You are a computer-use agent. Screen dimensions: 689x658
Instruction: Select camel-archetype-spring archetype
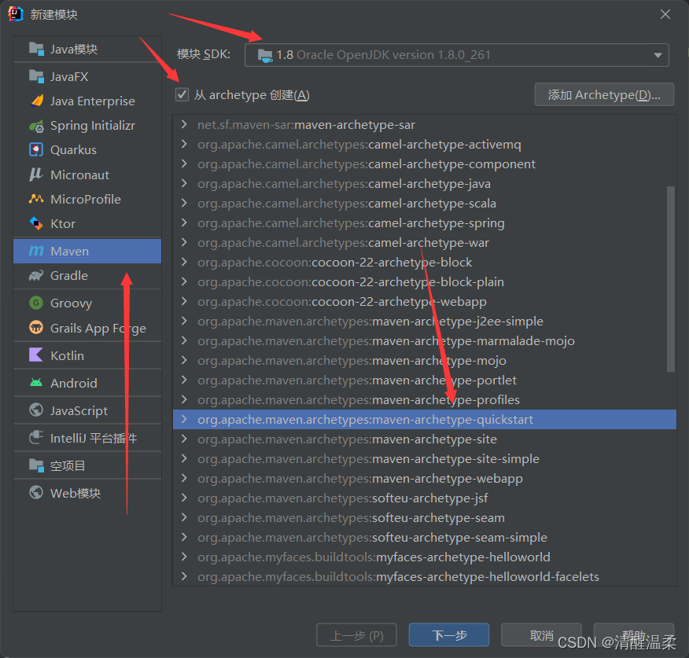[x=424, y=222]
